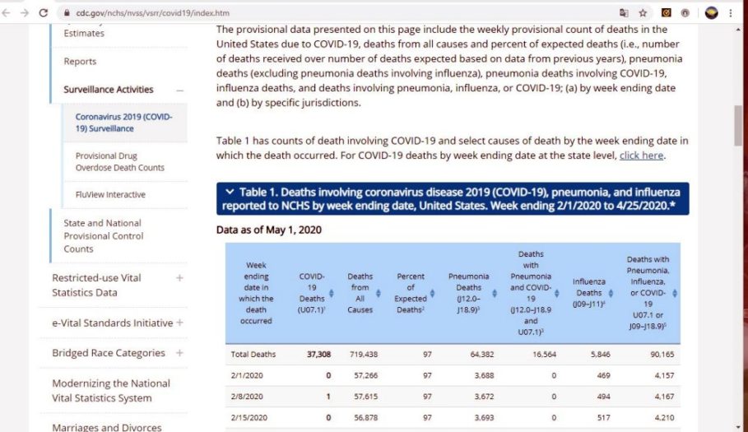Screen dimensions: 748x432
Task: Select the 4,210 table cell
Action: coord(665,417)
